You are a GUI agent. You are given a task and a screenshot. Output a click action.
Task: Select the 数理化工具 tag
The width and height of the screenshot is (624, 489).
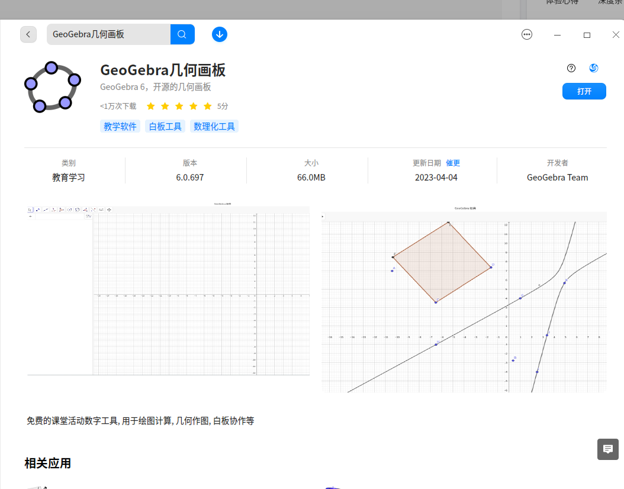tap(214, 127)
